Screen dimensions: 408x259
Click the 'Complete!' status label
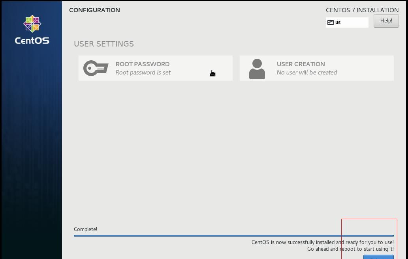[x=85, y=229]
